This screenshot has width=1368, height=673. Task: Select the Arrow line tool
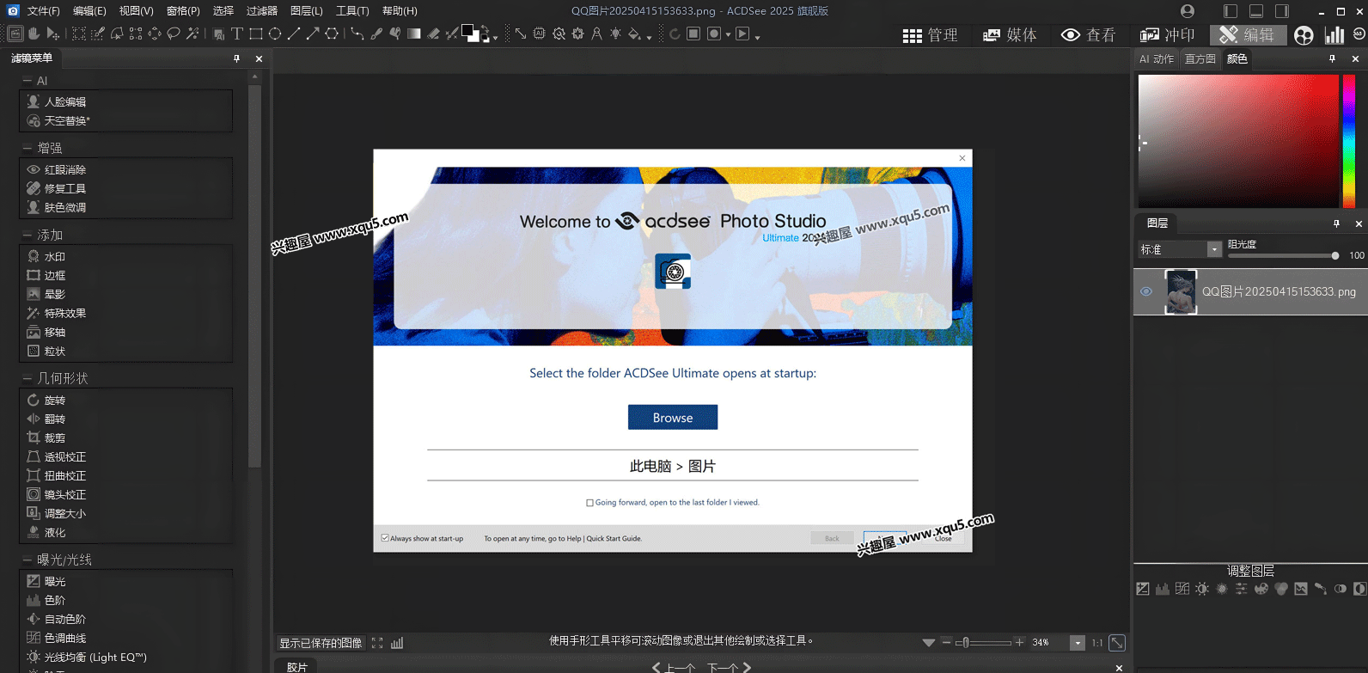pyautogui.click(x=312, y=34)
